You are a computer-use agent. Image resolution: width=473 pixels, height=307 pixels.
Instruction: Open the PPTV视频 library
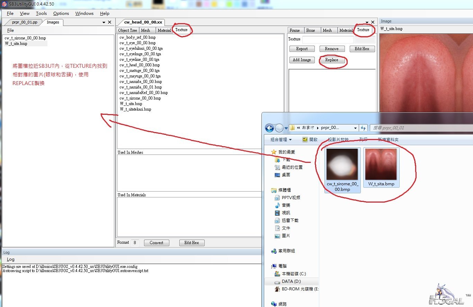(x=291, y=198)
